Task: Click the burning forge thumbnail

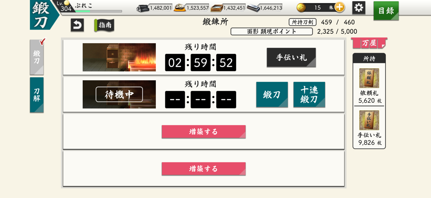Action: [119, 57]
